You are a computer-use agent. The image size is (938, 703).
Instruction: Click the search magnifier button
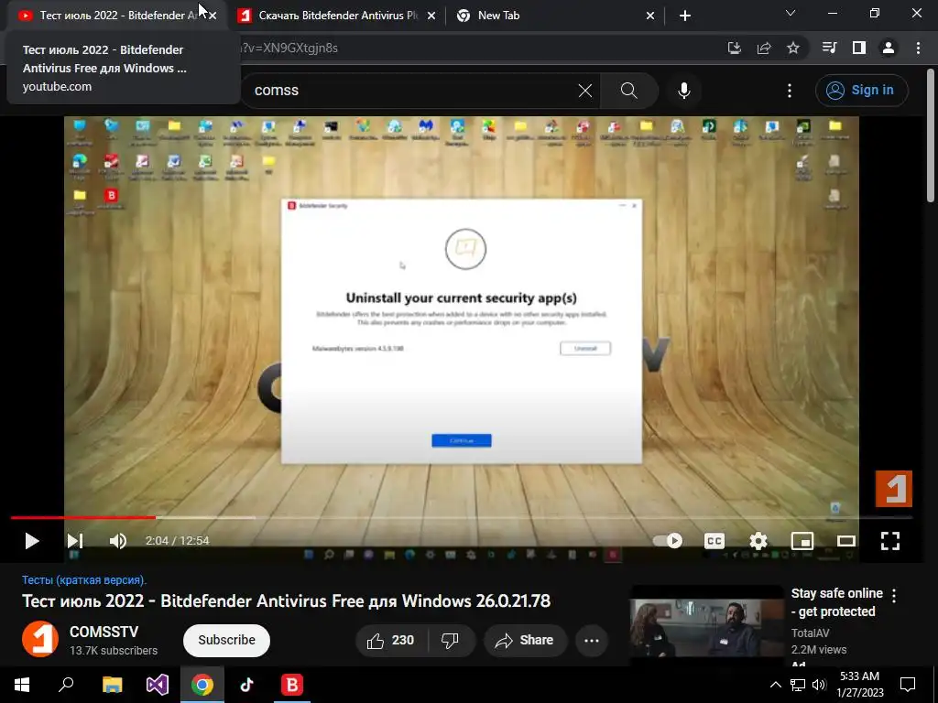tap(628, 91)
